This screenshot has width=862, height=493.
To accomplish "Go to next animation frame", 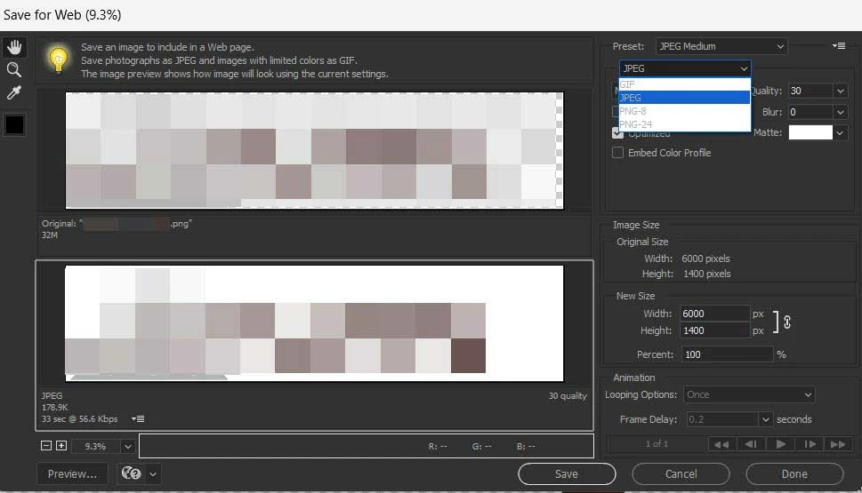I will click(810, 444).
